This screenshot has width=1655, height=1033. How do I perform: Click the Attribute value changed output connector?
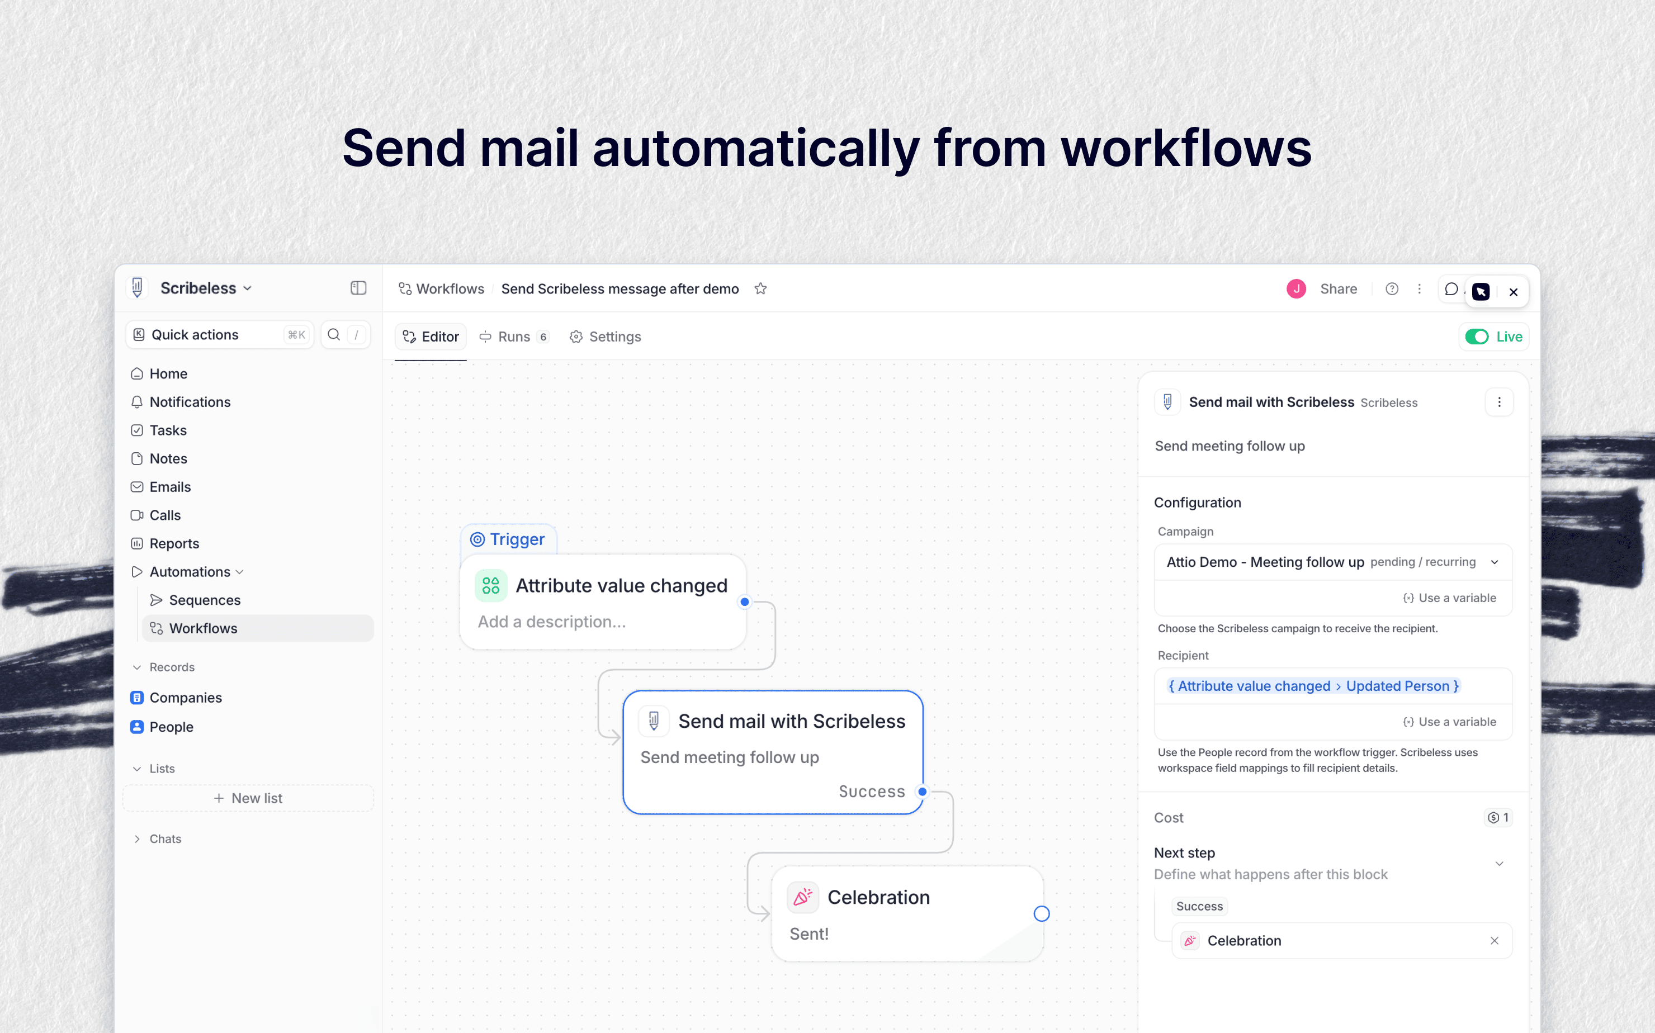pyautogui.click(x=745, y=602)
